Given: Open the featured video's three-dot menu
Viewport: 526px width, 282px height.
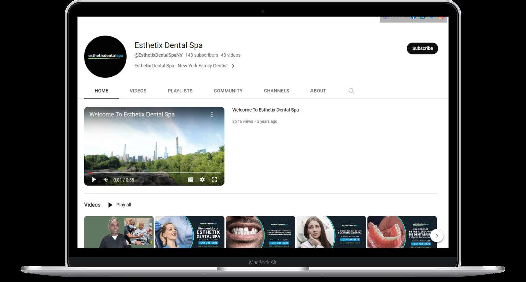Looking at the screenshot, I should pyautogui.click(x=212, y=114).
